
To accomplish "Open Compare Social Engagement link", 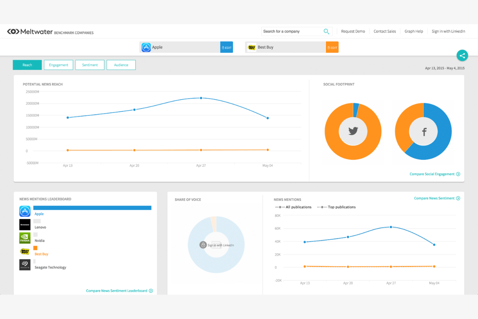I will click(x=432, y=174).
